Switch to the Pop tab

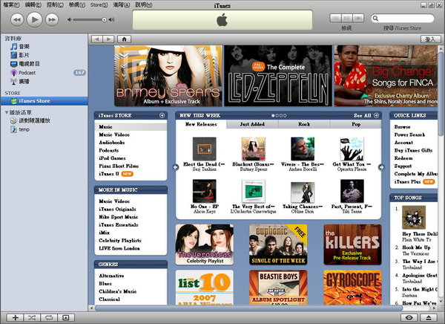[x=356, y=124]
